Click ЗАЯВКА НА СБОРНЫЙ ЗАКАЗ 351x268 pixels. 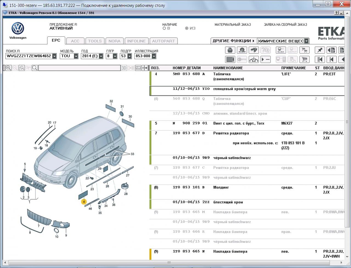click(x=285, y=25)
